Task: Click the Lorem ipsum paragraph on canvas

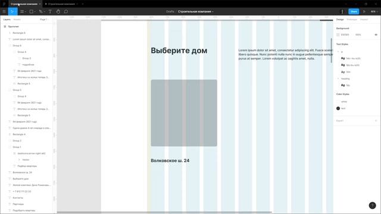Action: [x=286, y=54]
